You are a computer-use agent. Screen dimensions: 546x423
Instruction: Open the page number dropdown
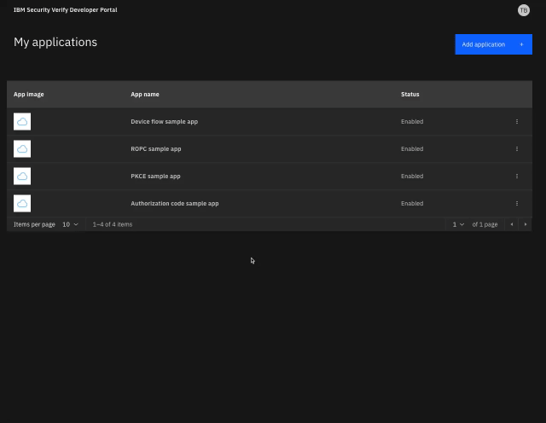(x=458, y=224)
